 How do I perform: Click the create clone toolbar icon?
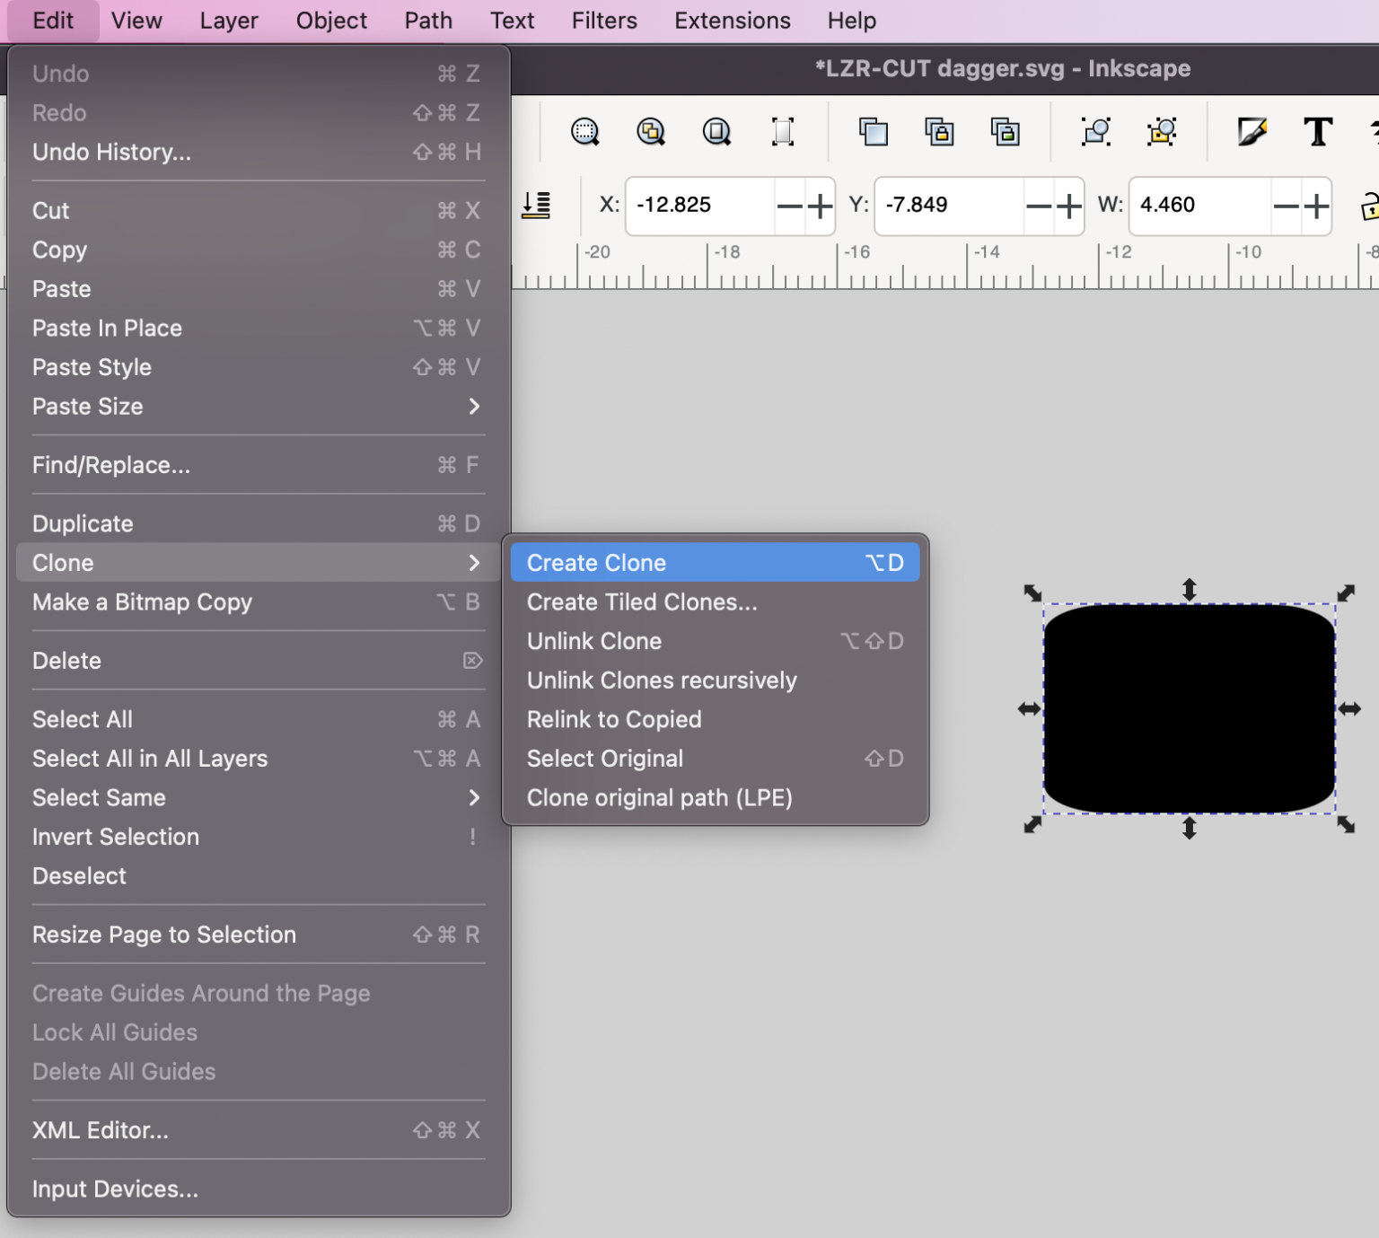point(939,132)
